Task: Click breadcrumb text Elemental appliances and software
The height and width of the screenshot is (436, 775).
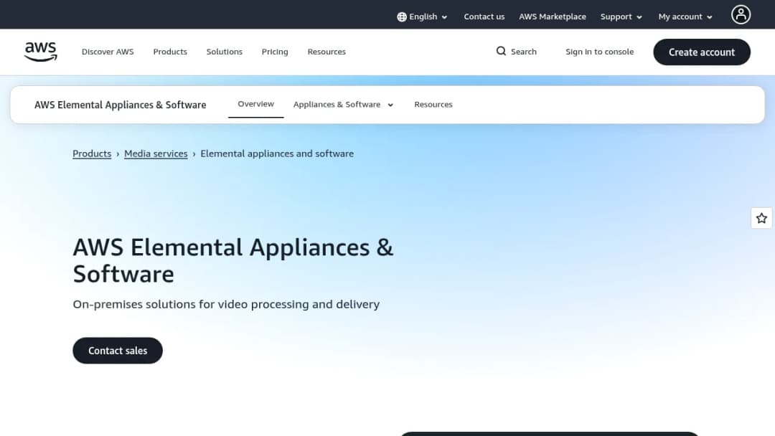Action: click(277, 153)
